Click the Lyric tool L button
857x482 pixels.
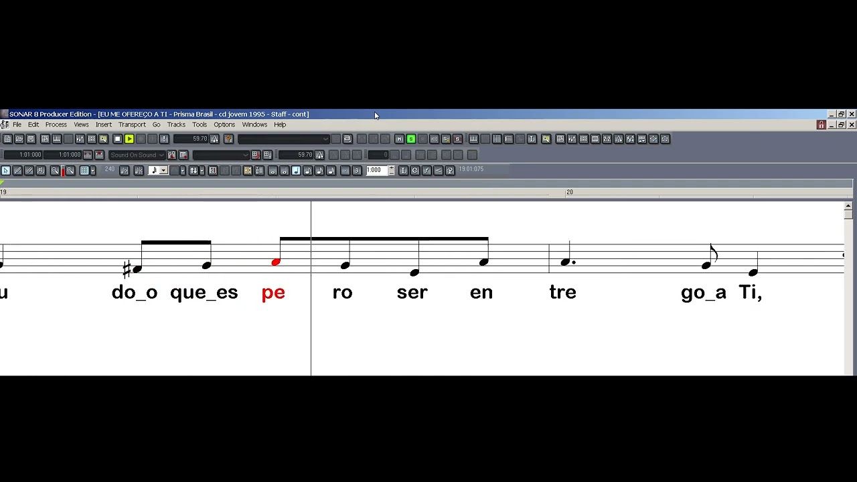(x=403, y=171)
